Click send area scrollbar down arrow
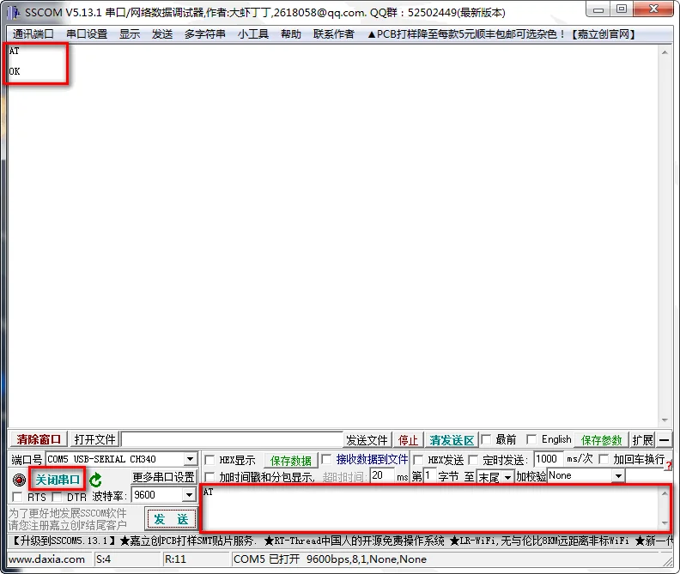This screenshot has height=574, width=680. [665, 523]
